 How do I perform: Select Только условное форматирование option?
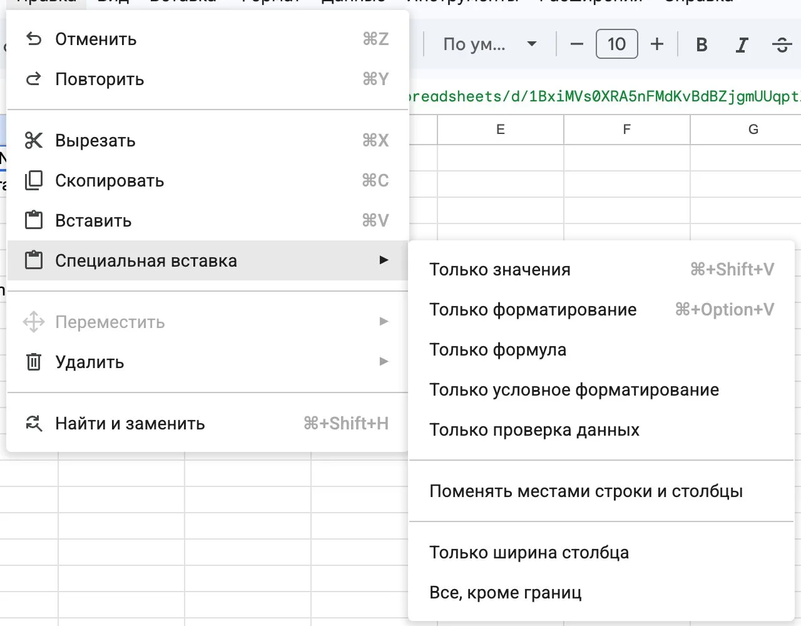[601, 389]
